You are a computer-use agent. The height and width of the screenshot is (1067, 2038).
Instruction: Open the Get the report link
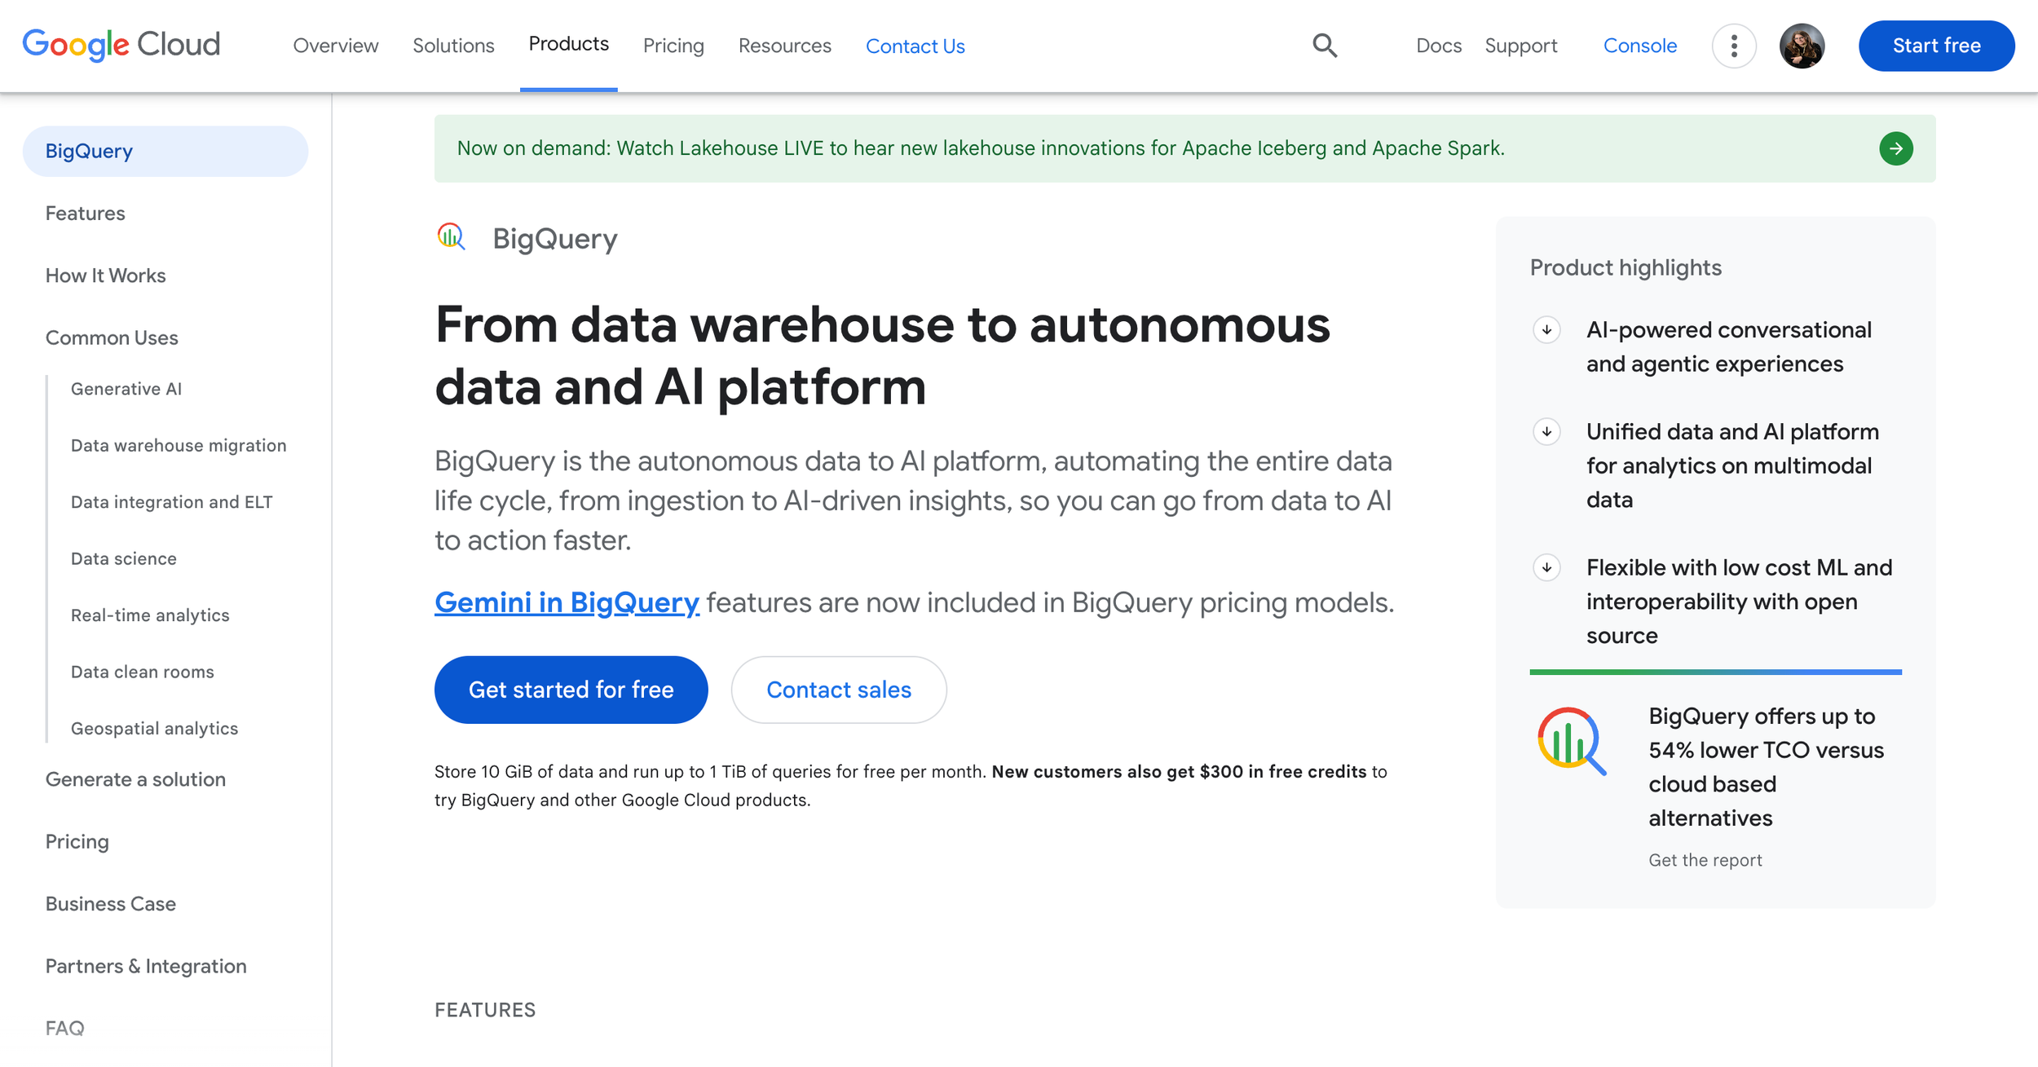[1705, 860]
